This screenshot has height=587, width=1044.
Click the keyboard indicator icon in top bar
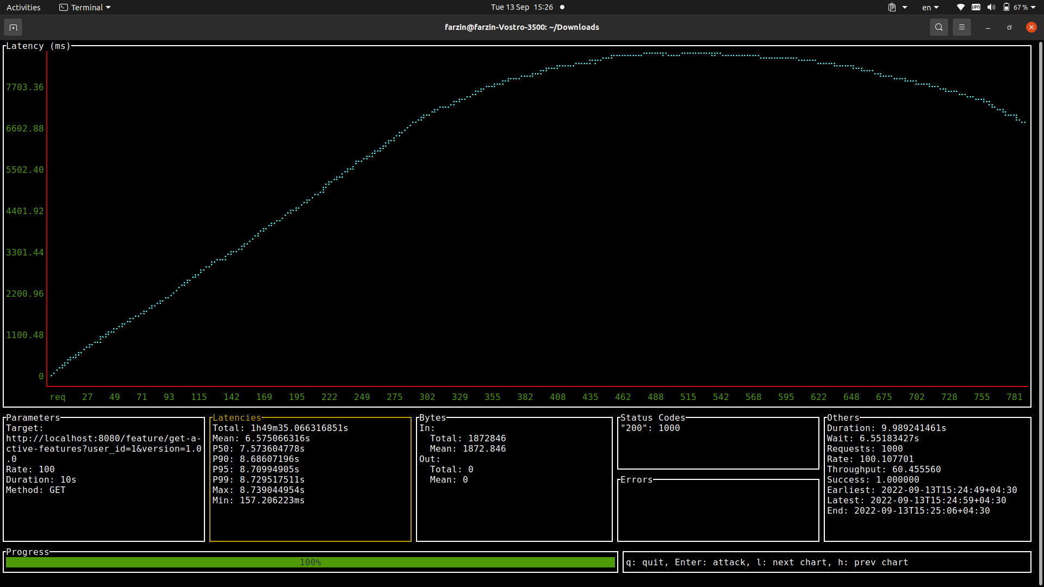click(x=976, y=8)
